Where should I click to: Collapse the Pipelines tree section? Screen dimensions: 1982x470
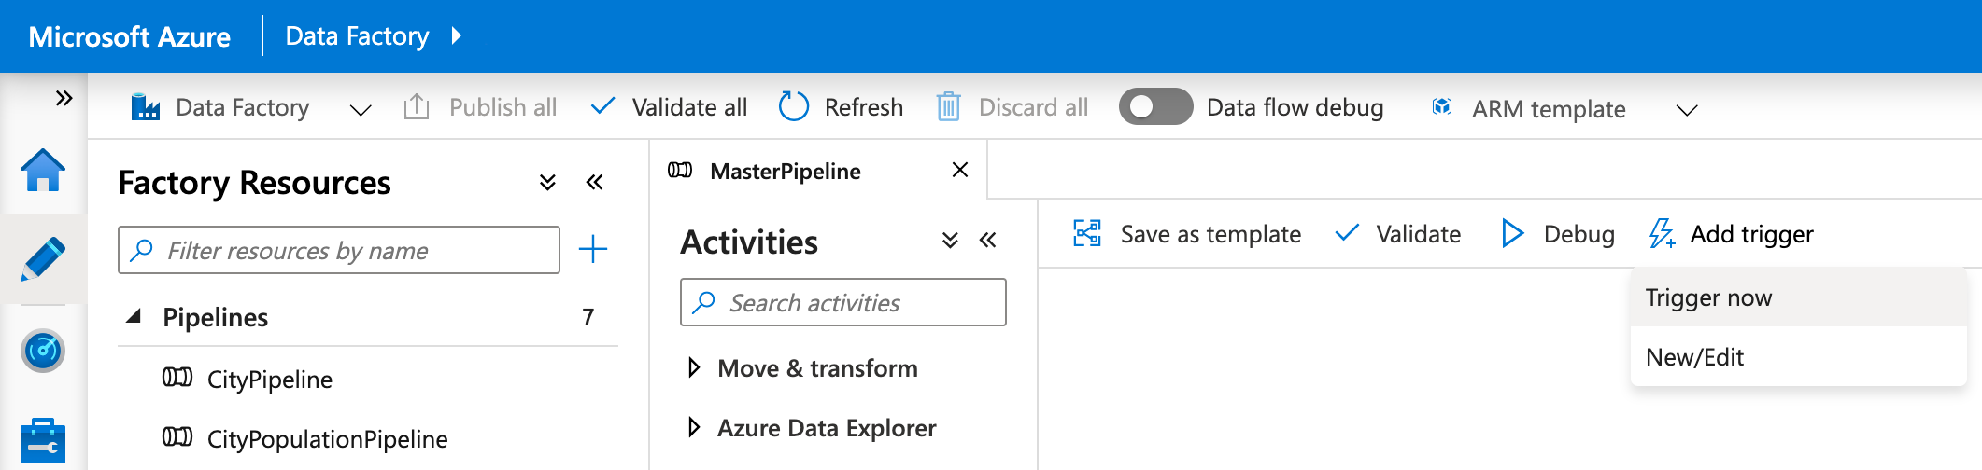(x=134, y=316)
